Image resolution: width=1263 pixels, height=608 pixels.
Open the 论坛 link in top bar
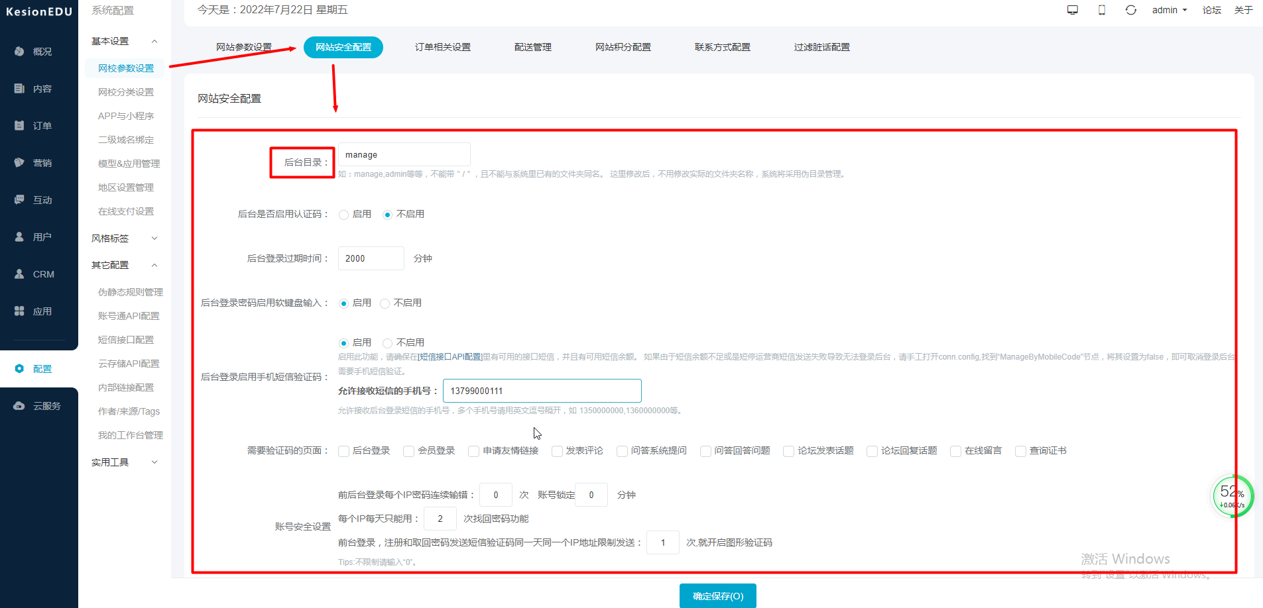(1211, 10)
